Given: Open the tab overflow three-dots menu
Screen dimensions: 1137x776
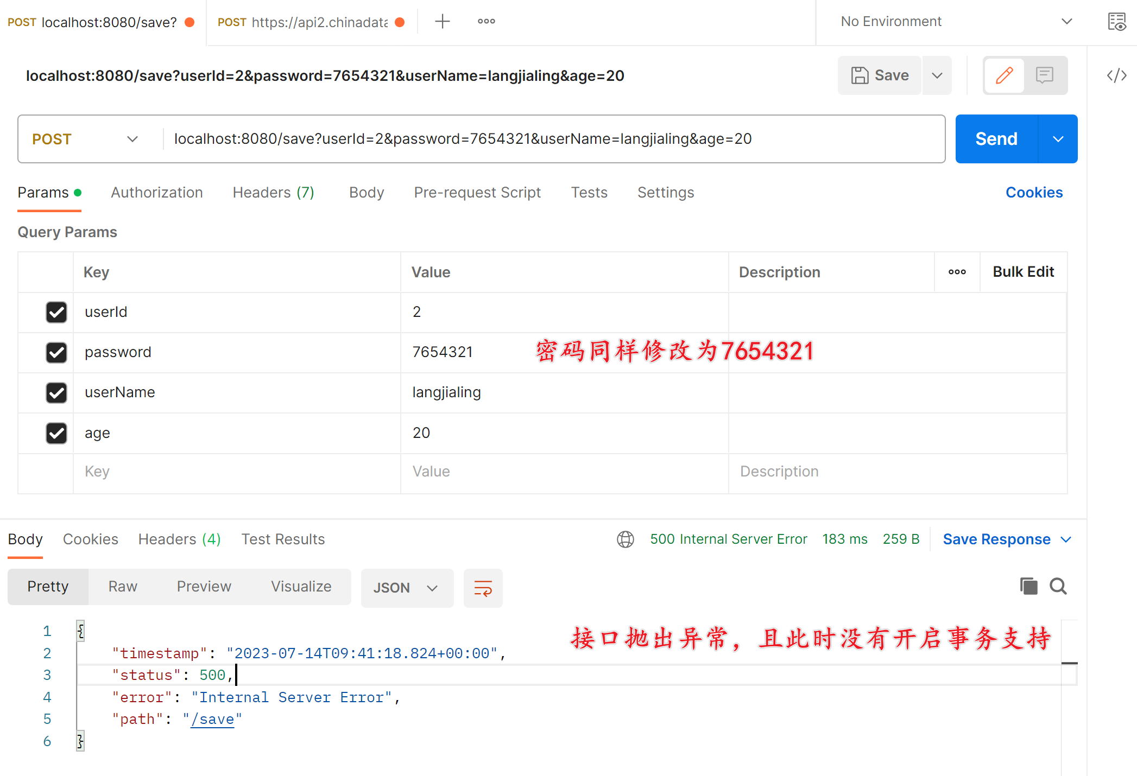Looking at the screenshot, I should pyautogui.click(x=486, y=22).
